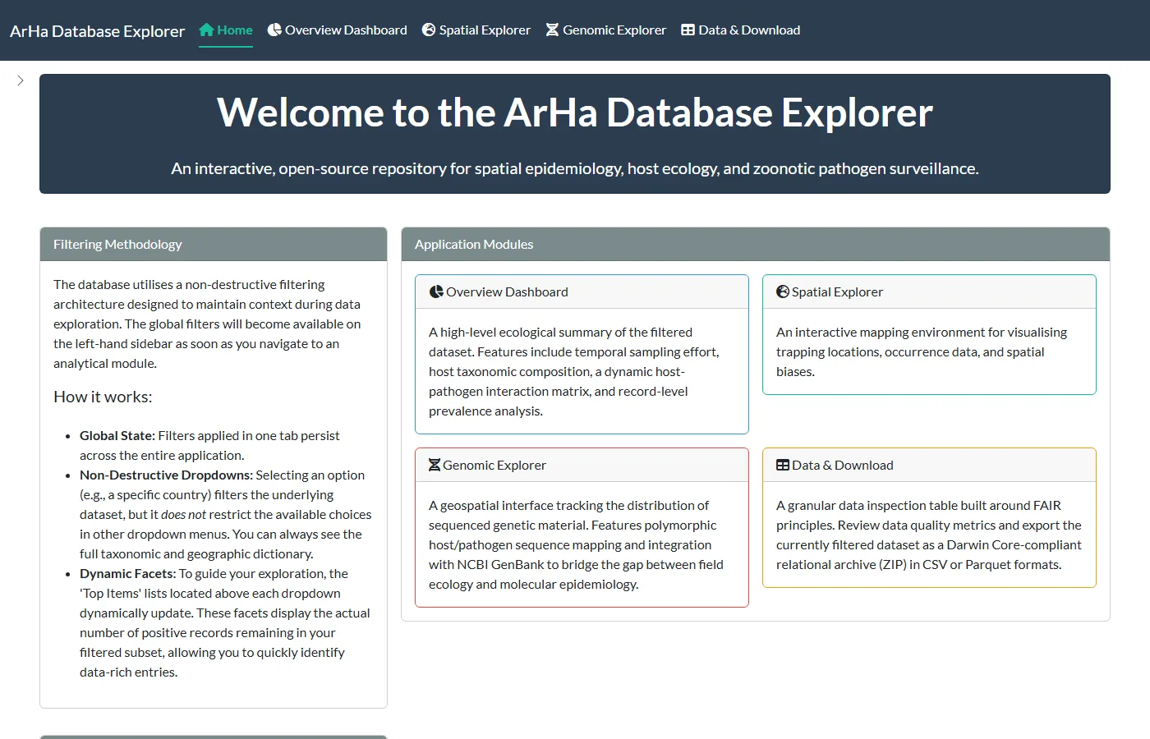Screen dimensions: 1150x739
Task: Select the Spatial Explorer card header text
Action: (x=837, y=291)
